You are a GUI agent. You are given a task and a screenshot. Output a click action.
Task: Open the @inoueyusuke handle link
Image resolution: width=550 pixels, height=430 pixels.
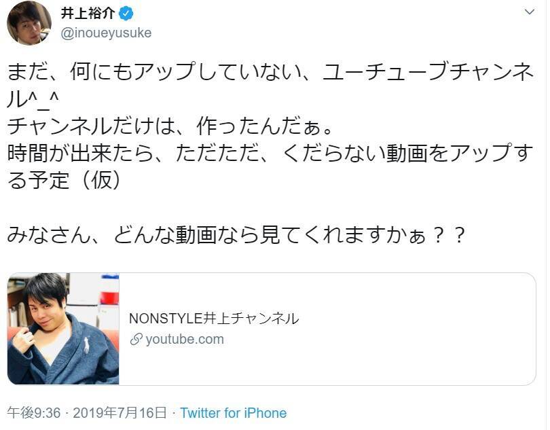107,33
